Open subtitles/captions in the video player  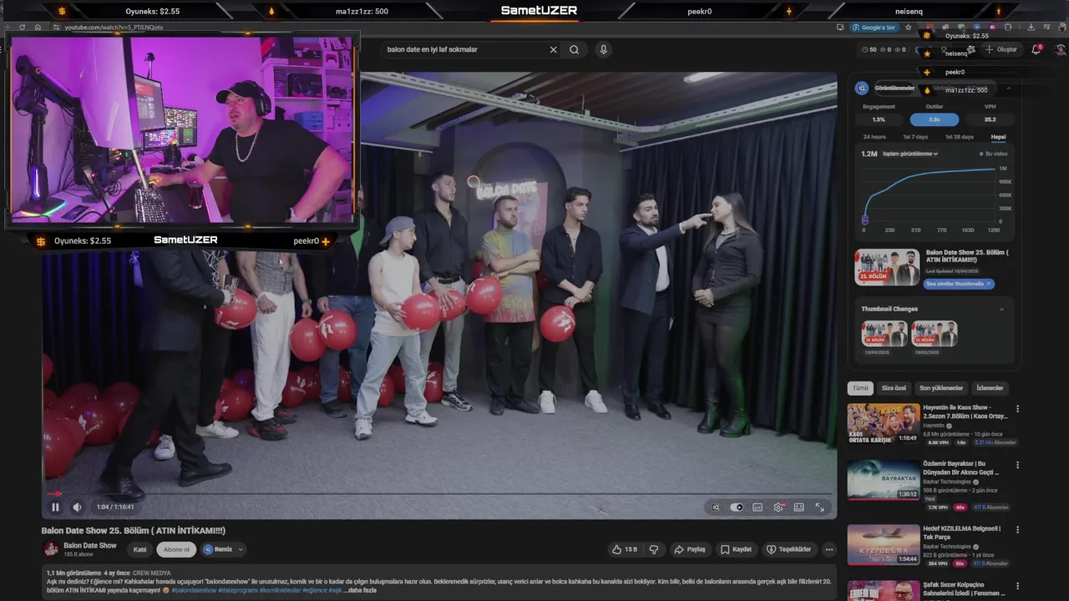757,507
